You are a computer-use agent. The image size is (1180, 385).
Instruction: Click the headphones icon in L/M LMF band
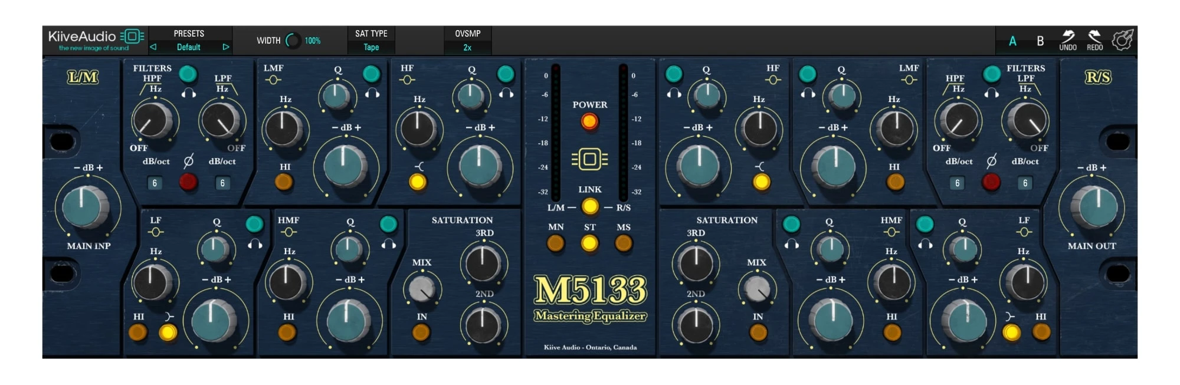[372, 93]
